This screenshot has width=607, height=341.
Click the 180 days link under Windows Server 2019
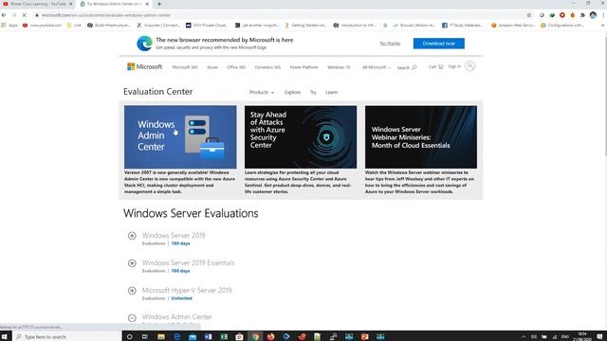180,243
